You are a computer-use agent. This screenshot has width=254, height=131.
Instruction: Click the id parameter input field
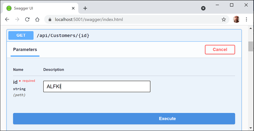[97, 87]
